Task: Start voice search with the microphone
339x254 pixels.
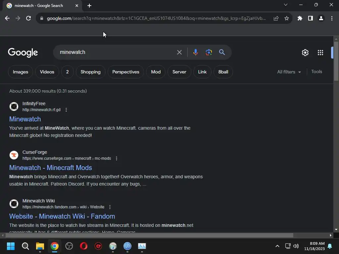Action: point(195,52)
